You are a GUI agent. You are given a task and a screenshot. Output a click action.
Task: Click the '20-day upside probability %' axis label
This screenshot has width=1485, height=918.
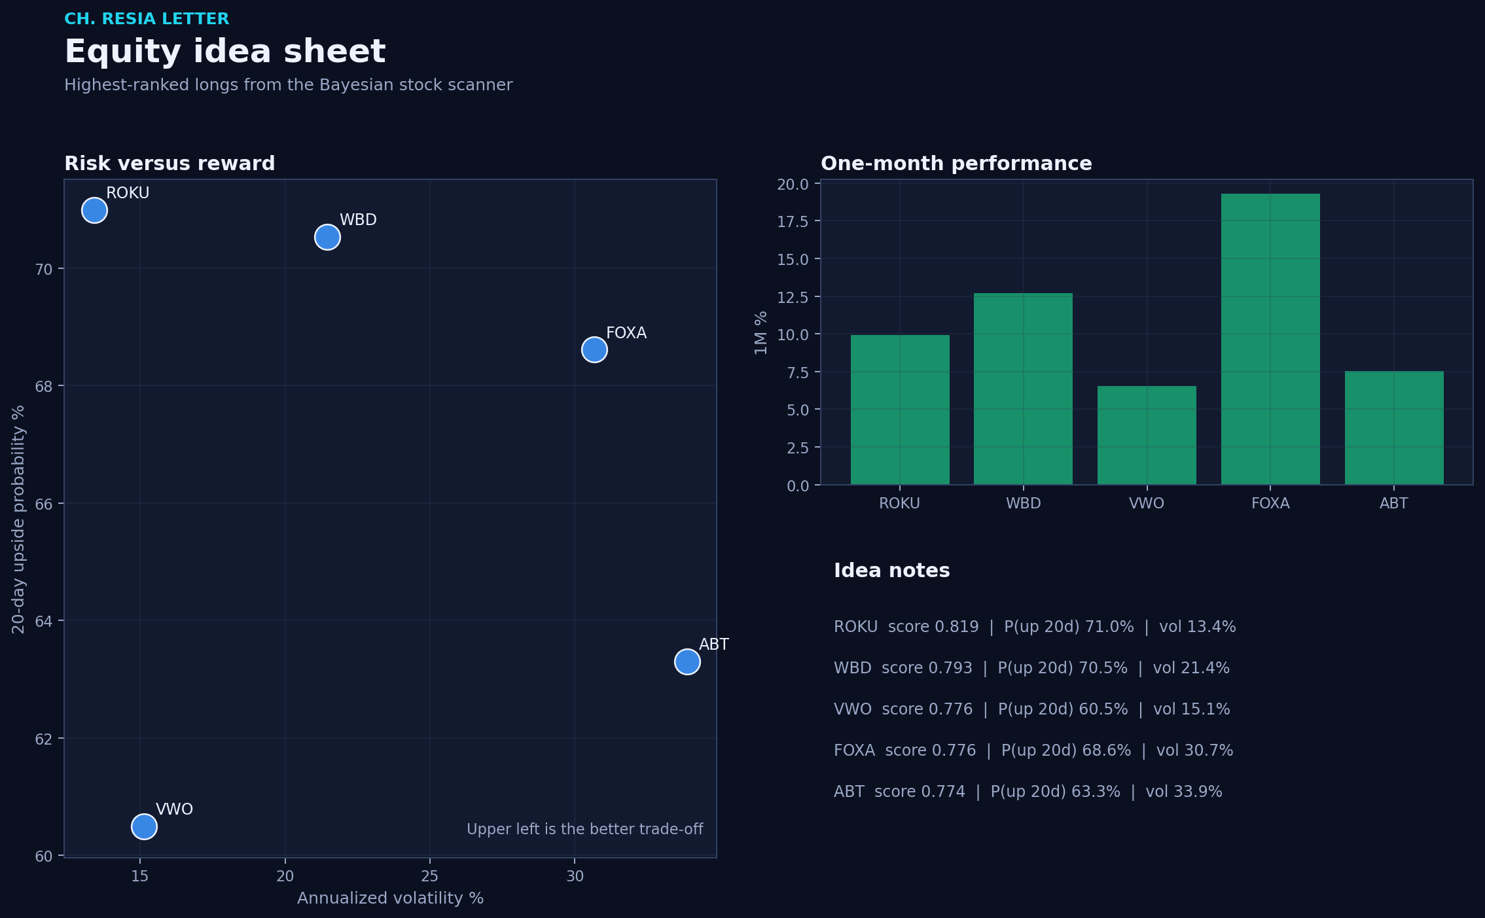point(18,520)
